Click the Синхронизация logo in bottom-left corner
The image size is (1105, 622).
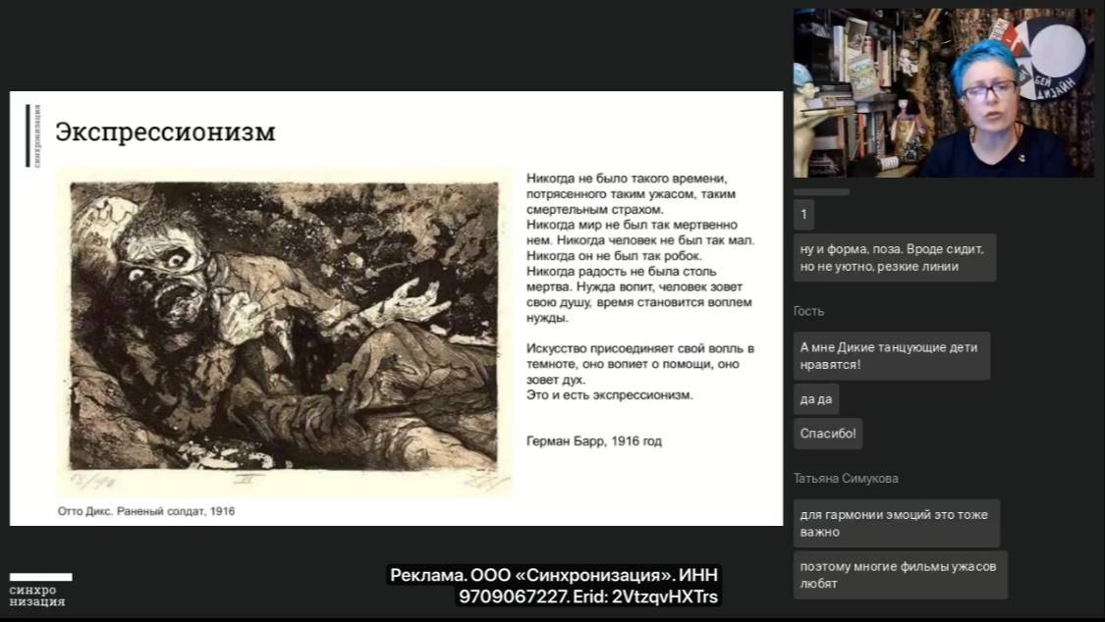39,591
